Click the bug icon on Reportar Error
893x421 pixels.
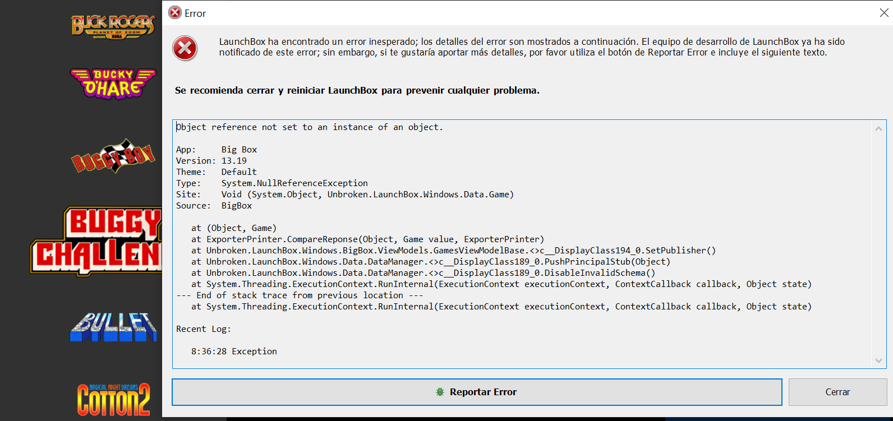[x=440, y=392]
